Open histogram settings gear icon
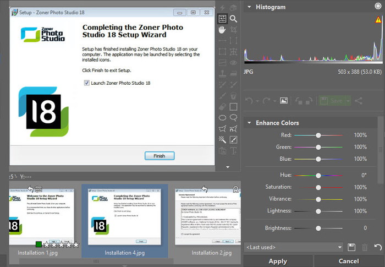This screenshot has width=385, height=267. [378, 6]
